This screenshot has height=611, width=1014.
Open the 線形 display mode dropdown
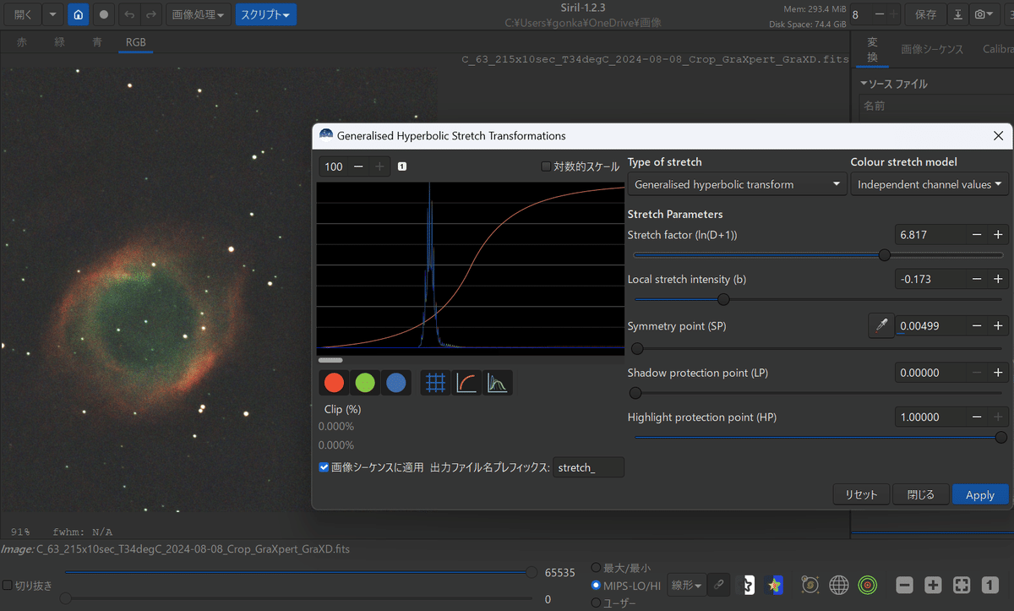pyautogui.click(x=686, y=584)
